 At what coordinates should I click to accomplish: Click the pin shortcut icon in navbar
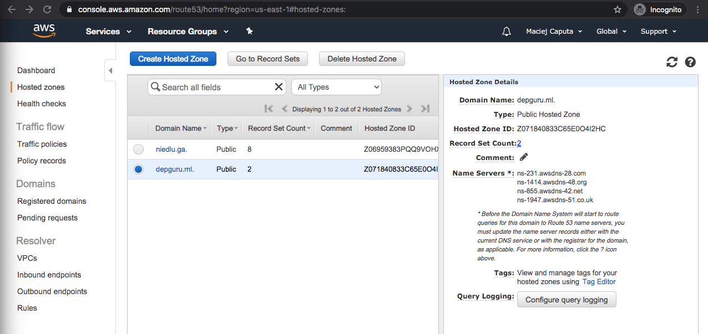point(250,32)
